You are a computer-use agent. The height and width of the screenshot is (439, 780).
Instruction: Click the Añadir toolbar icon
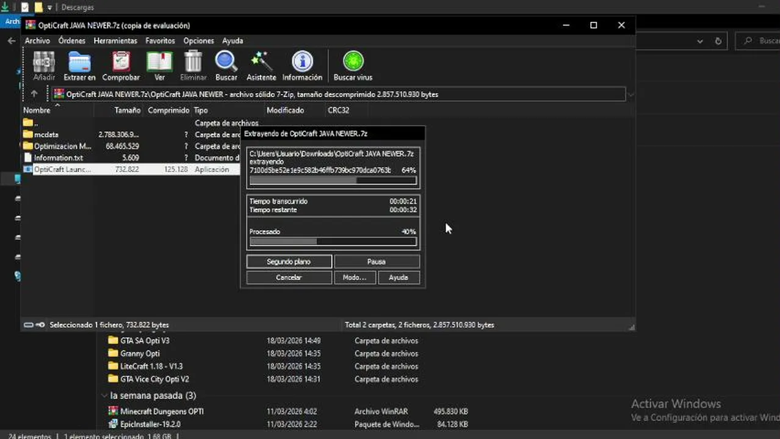coord(44,62)
